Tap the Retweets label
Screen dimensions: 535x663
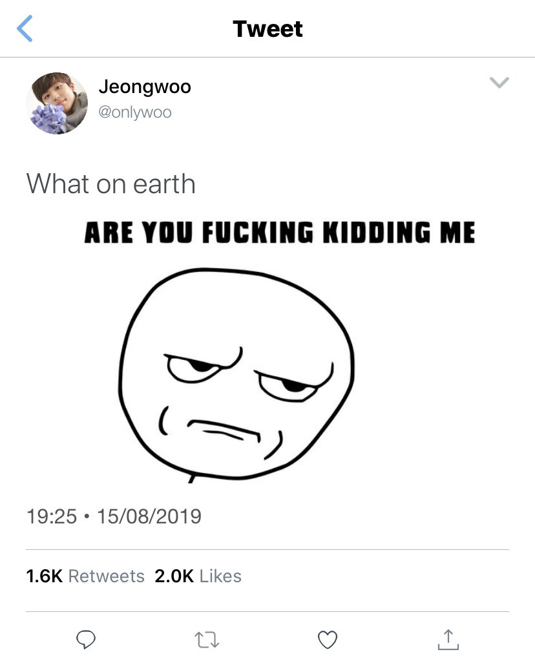point(107,576)
